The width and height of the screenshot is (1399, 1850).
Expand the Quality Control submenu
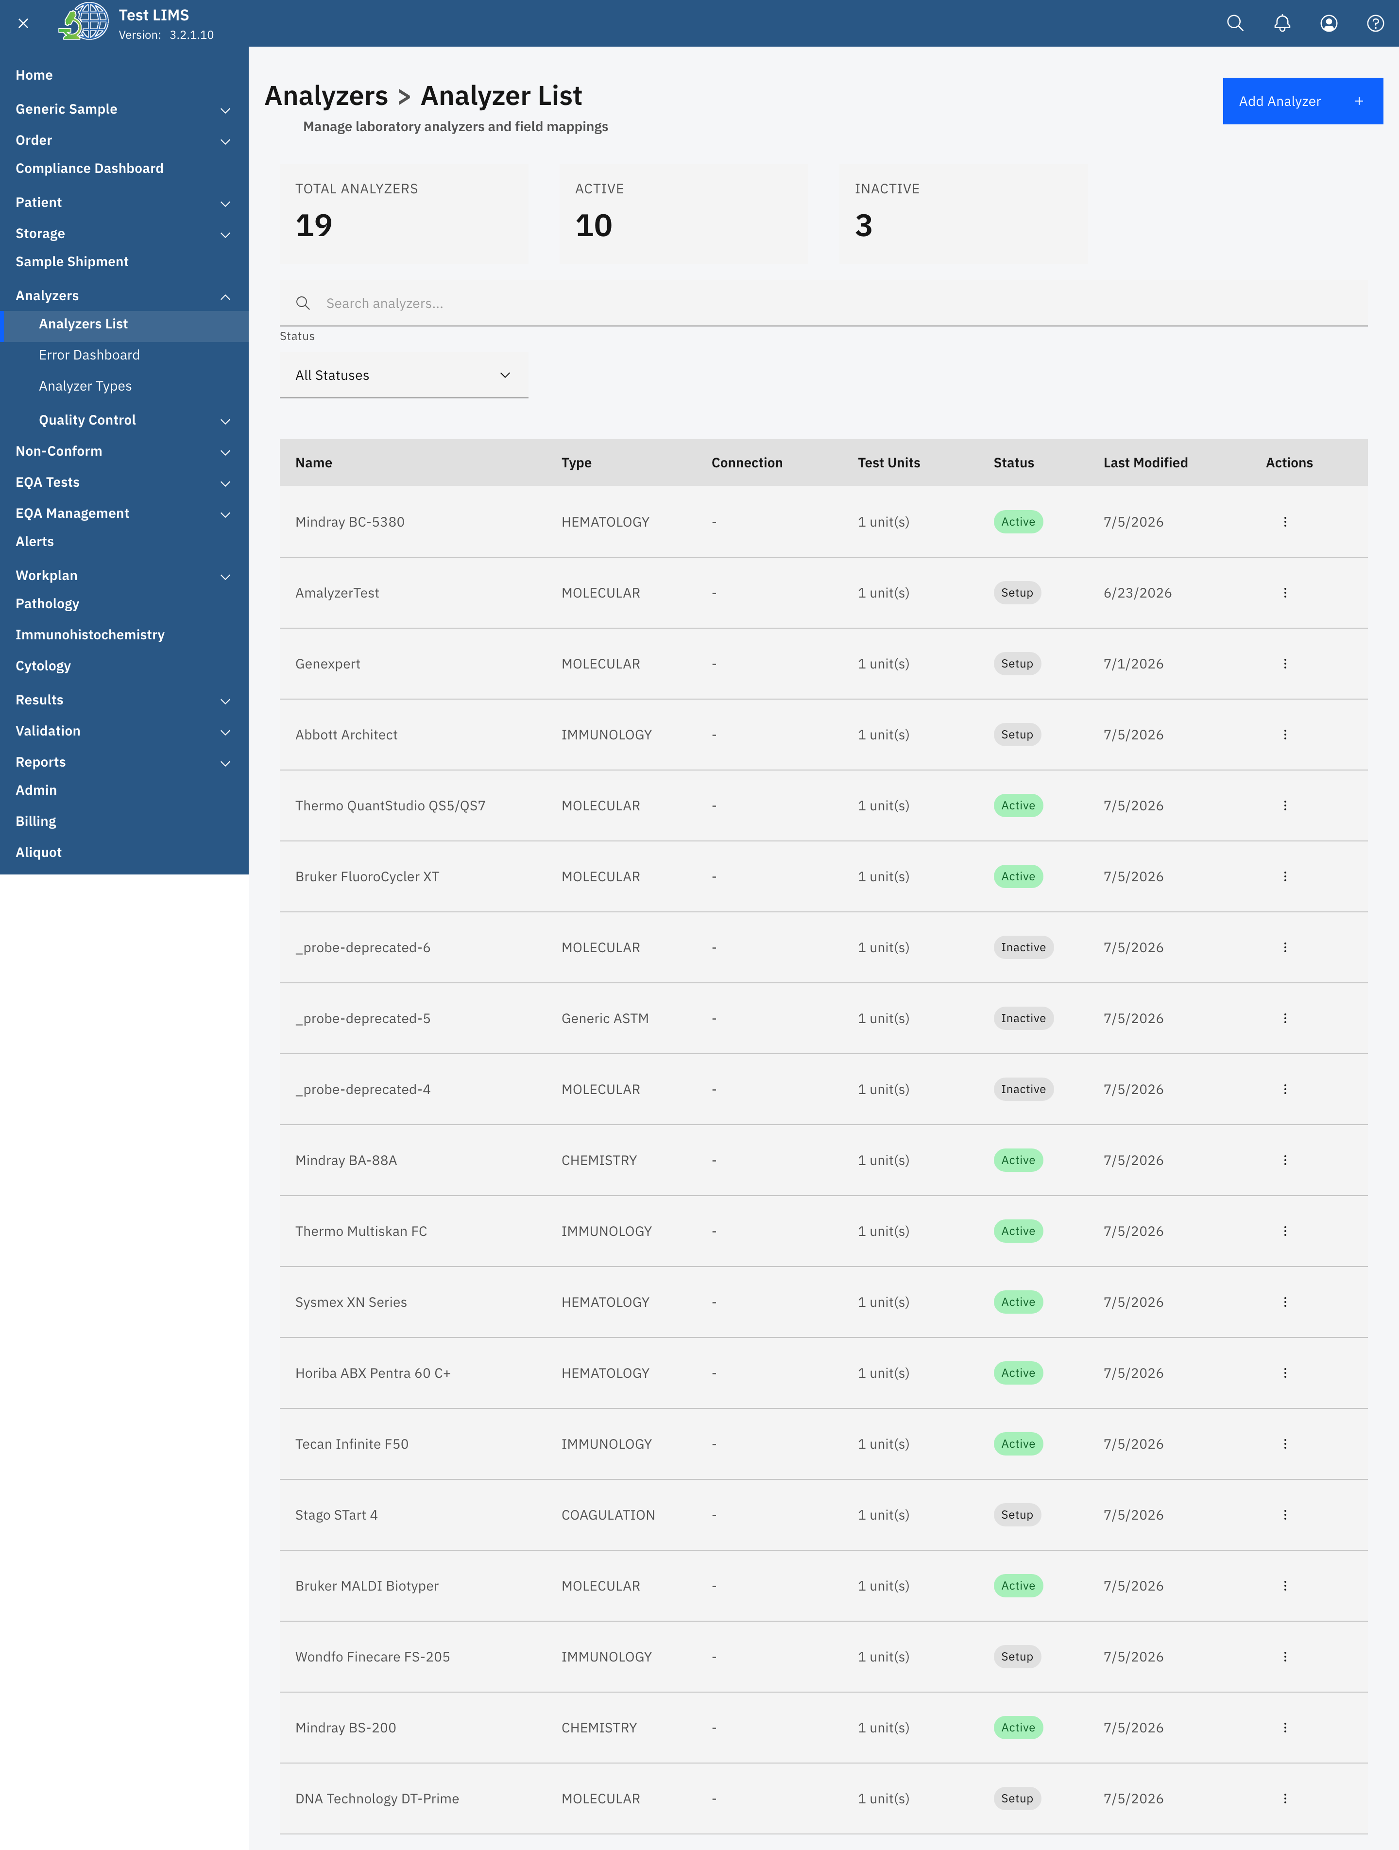tap(124, 421)
